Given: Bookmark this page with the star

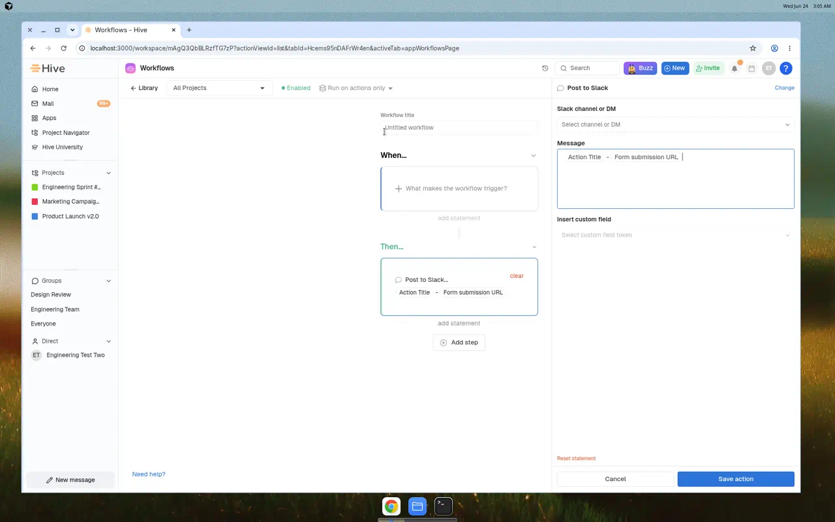Looking at the screenshot, I should click(x=753, y=48).
